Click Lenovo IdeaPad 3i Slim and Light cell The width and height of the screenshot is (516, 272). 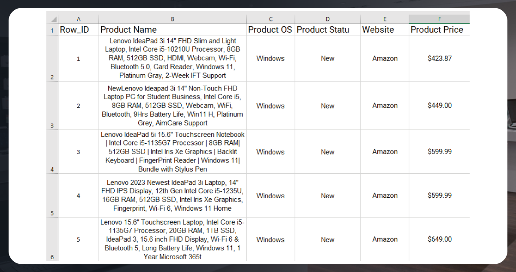[x=173, y=58]
